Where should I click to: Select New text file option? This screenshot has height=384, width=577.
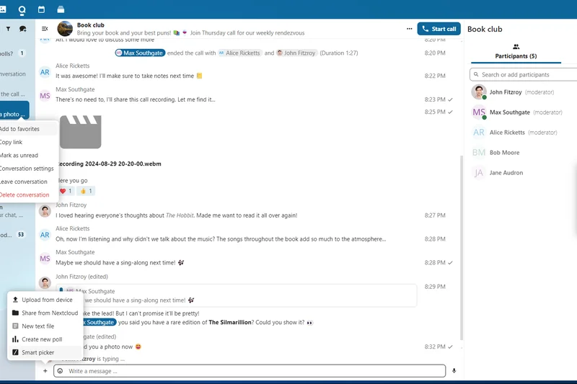[45, 326]
